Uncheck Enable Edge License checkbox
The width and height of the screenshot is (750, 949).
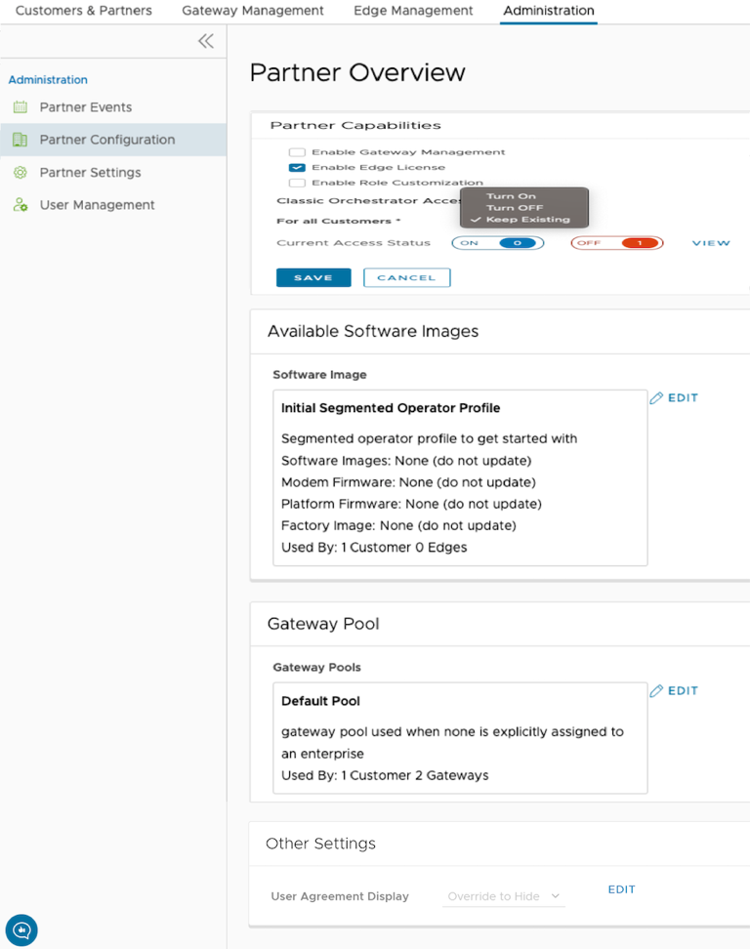[x=297, y=168]
